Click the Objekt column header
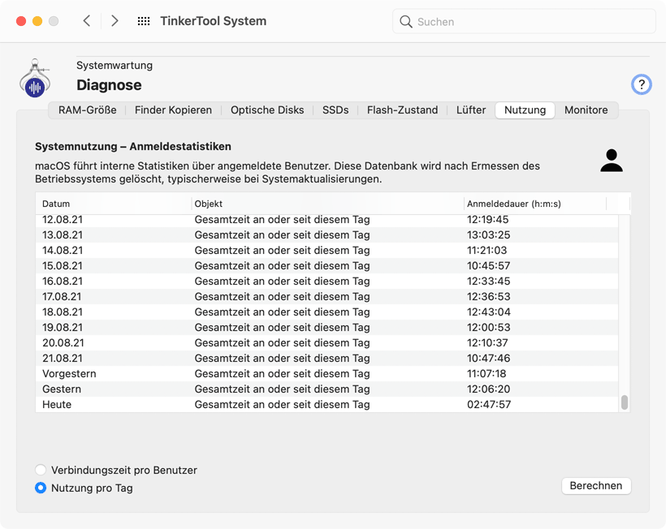The image size is (666, 529). [327, 204]
